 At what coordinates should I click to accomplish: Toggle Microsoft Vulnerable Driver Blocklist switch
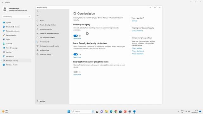point(75,72)
